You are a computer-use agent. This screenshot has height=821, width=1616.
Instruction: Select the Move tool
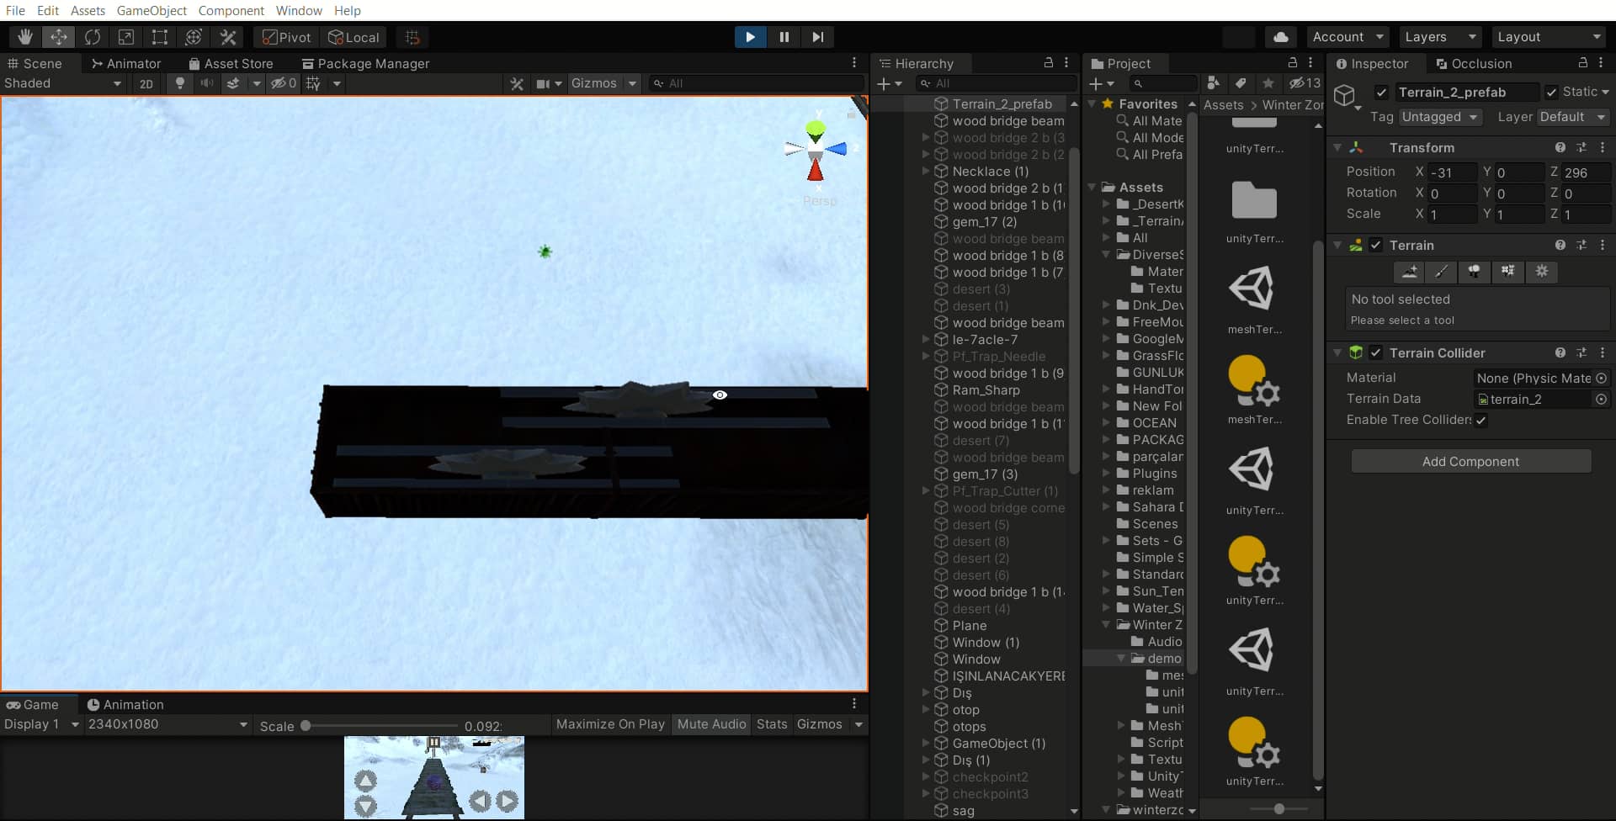click(59, 37)
